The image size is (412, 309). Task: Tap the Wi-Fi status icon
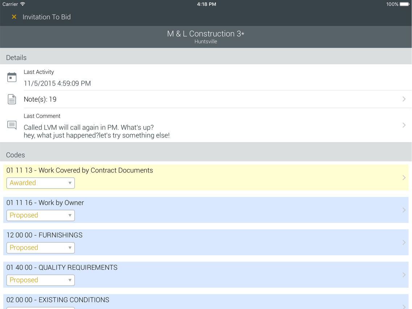[x=22, y=4]
